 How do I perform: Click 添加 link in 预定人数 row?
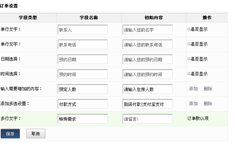tap(193, 89)
